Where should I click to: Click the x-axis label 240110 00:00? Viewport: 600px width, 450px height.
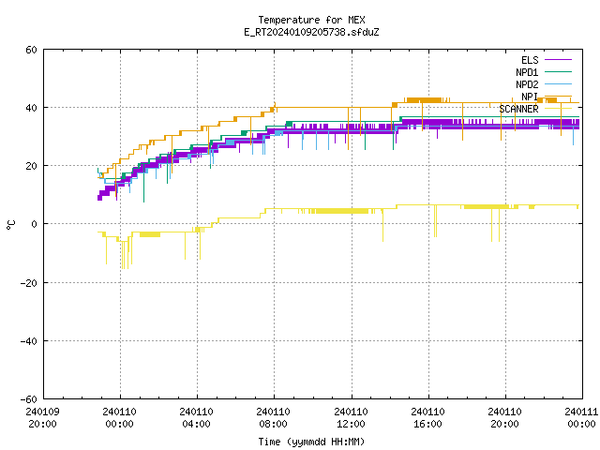tap(120, 418)
